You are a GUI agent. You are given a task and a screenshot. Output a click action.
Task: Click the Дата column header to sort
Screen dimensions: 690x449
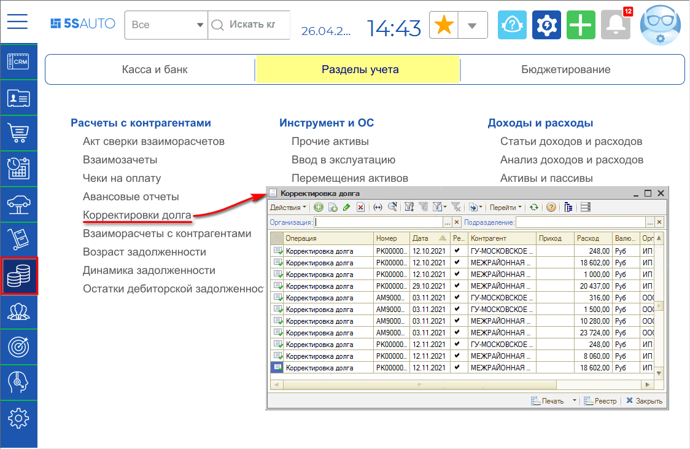(421, 238)
